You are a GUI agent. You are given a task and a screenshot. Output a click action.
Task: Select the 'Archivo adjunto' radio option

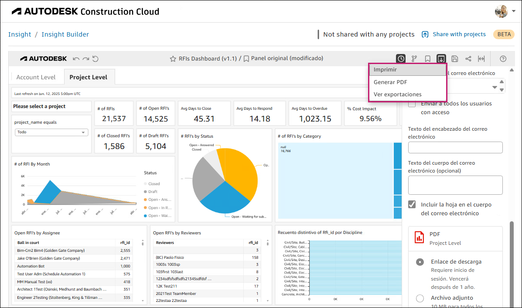tap(420, 298)
